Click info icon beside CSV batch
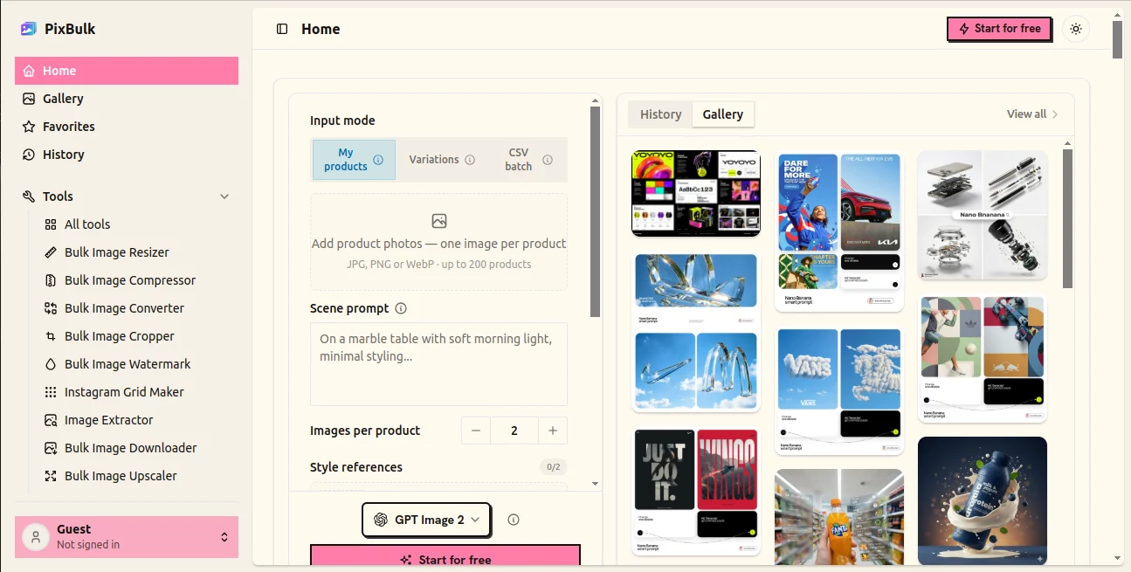The height and width of the screenshot is (572, 1131). 548,160
